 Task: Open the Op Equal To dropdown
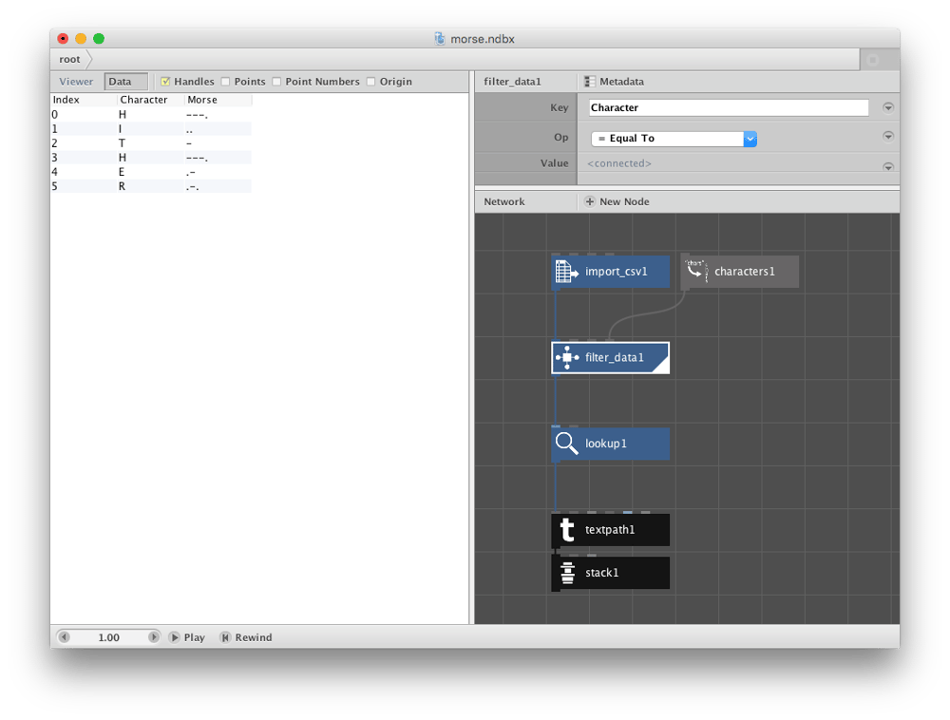tap(674, 139)
